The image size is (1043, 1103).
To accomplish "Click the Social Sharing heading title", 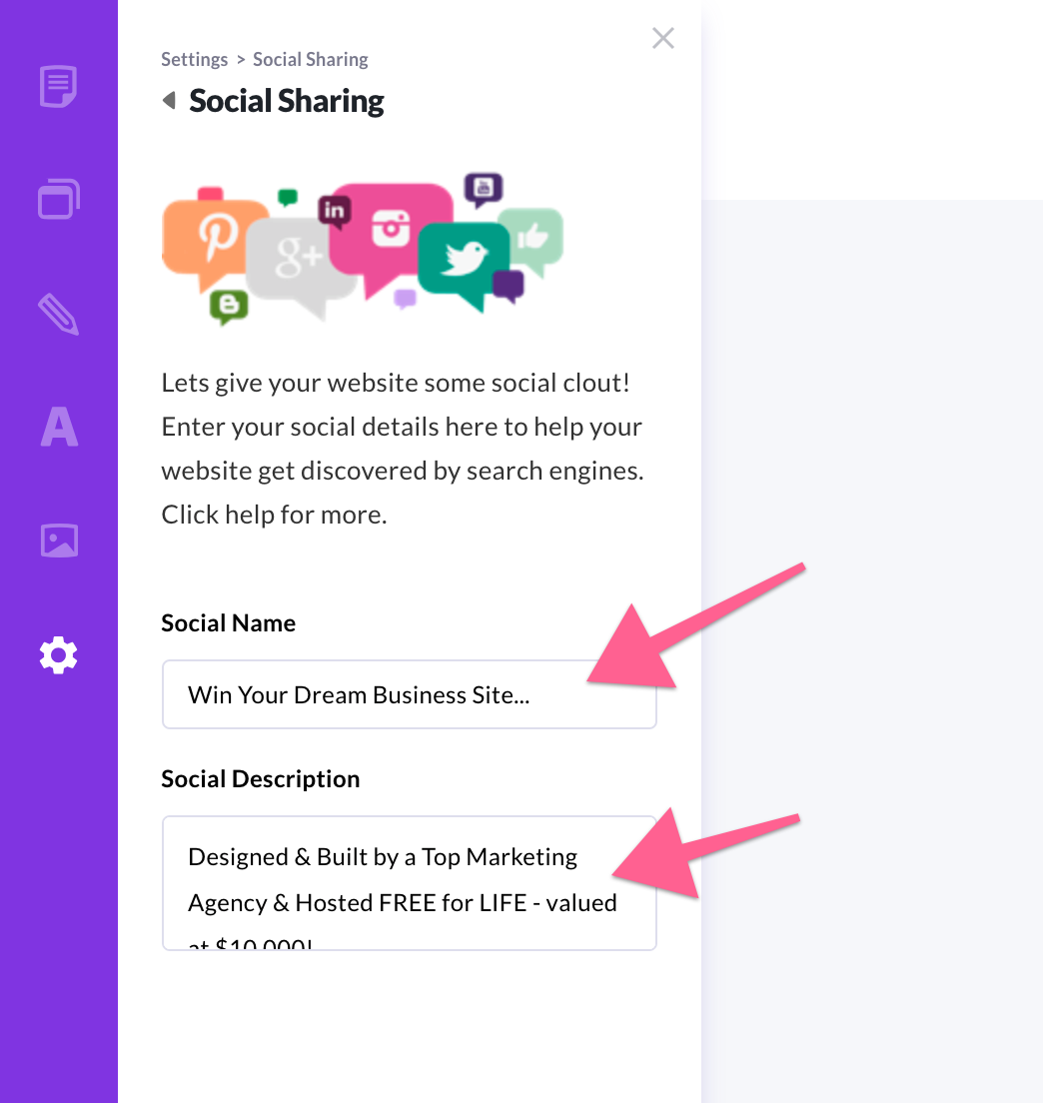I will click(287, 101).
